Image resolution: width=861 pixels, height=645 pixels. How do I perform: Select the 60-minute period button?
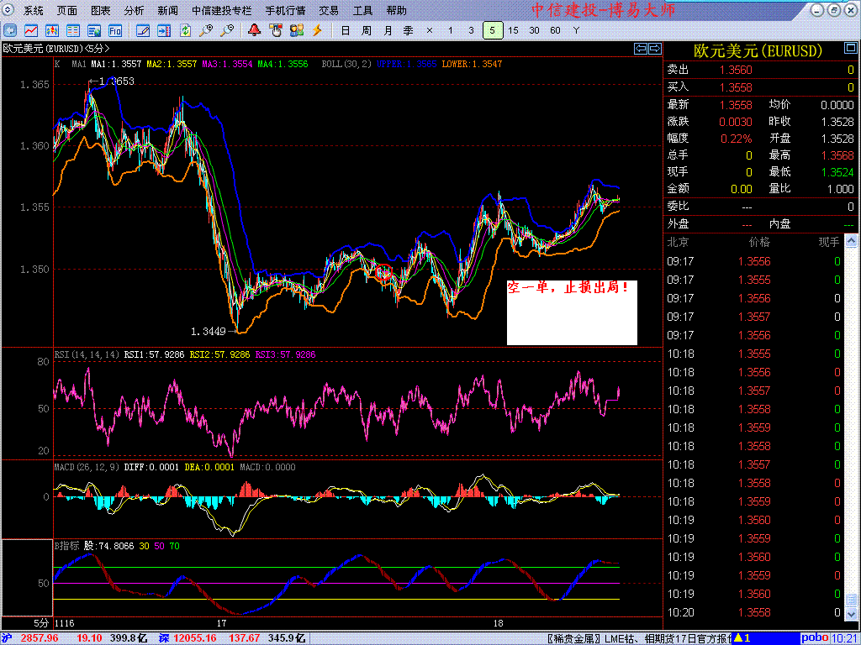pos(555,30)
